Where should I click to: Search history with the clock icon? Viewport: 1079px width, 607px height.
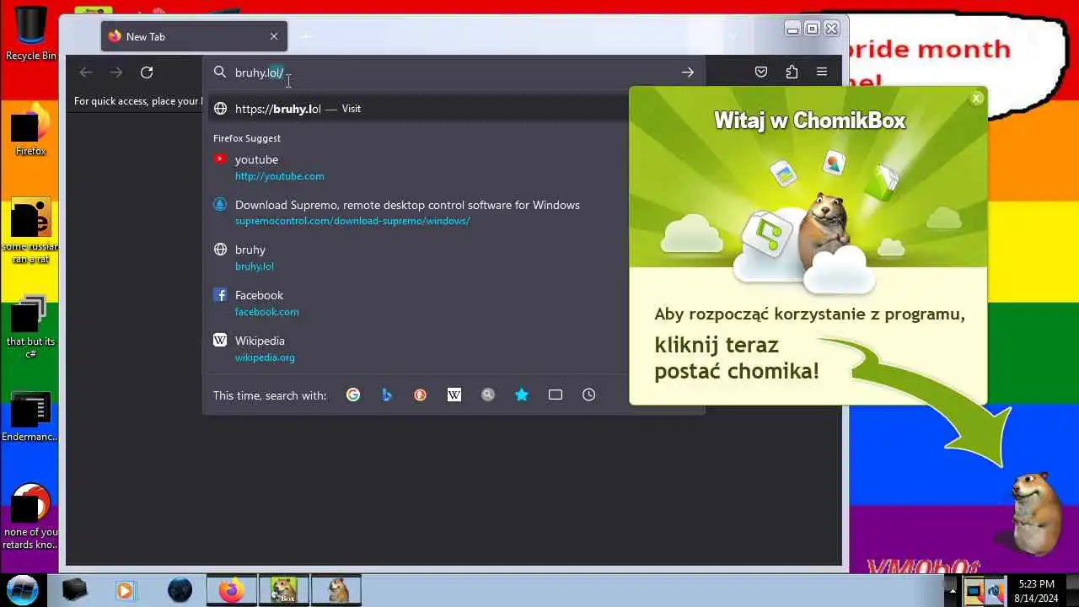pyautogui.click(x=589, y=395)
